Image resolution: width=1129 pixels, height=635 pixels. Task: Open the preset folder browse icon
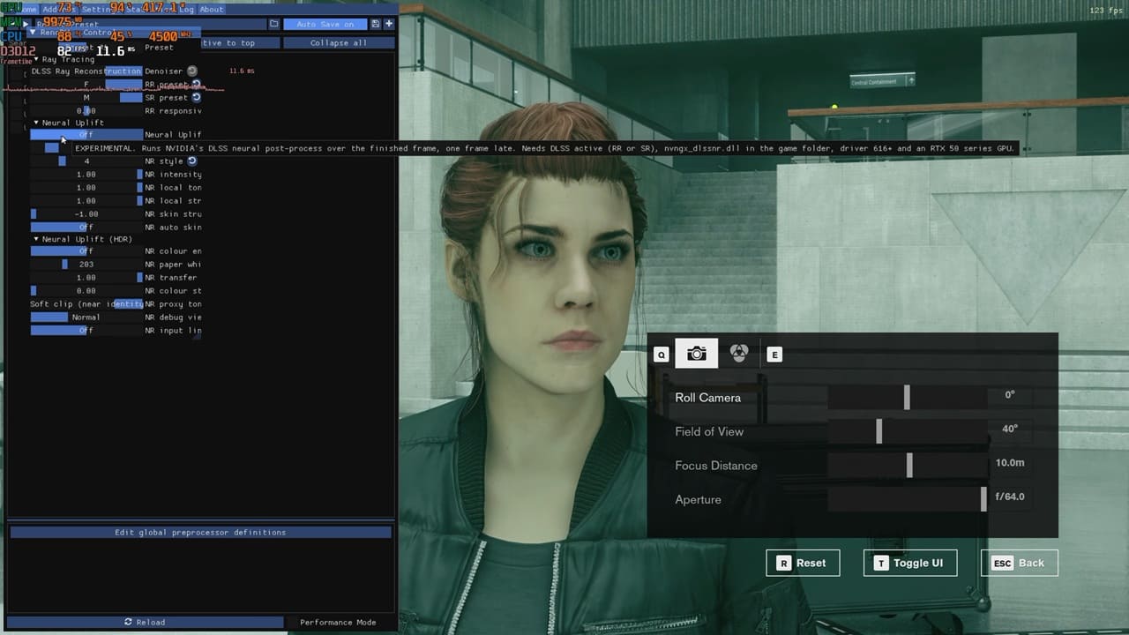pyautogui.click(x=274, y=24)
